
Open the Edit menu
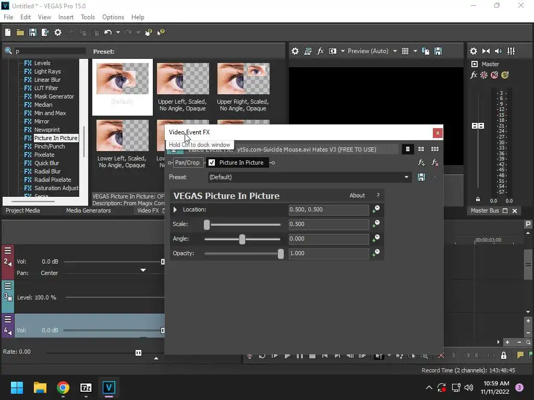[25, 17]
